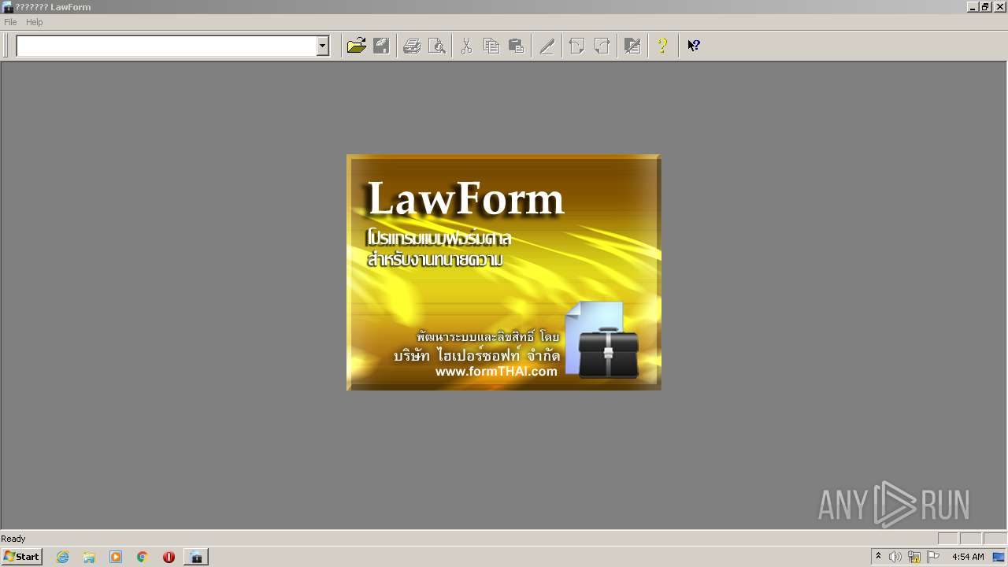Viewport: 1008px width, 567px height.
Task: Launch Internet Explorer from taskbar
Action: coord(63,557)
